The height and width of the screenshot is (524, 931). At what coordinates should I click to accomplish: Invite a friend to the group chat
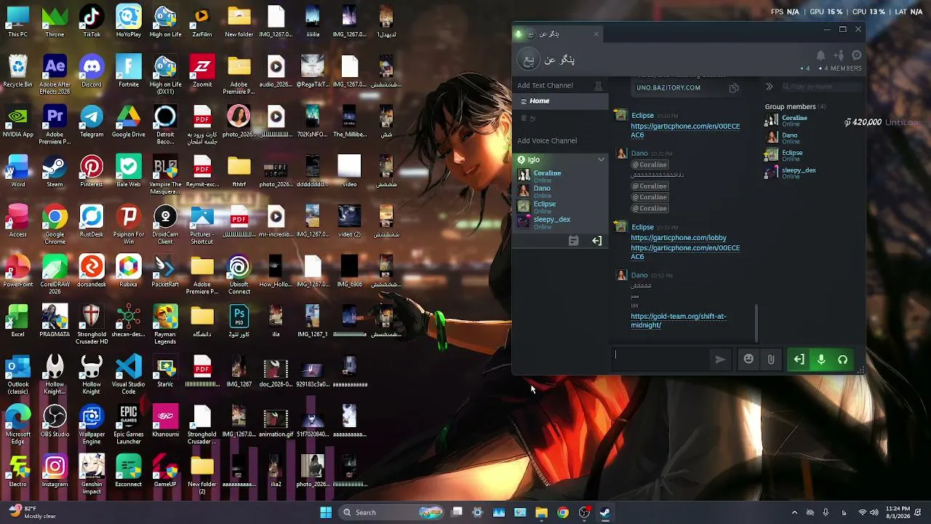(839, 55)
